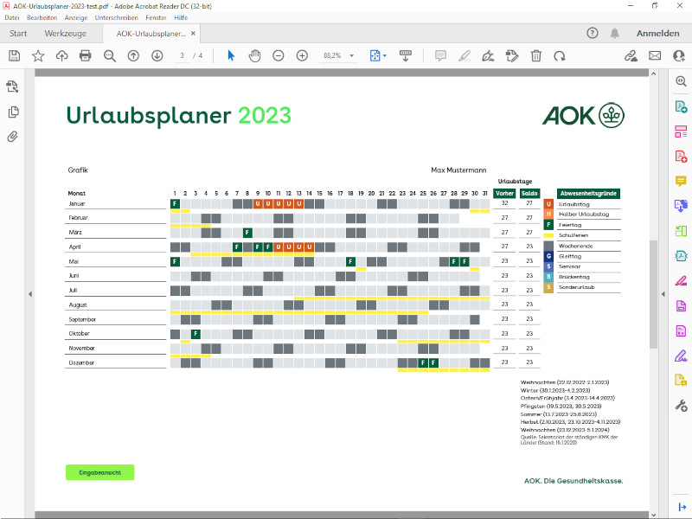Open the Fenster menu
692x519 pixels.
click(x=156, y=17)
